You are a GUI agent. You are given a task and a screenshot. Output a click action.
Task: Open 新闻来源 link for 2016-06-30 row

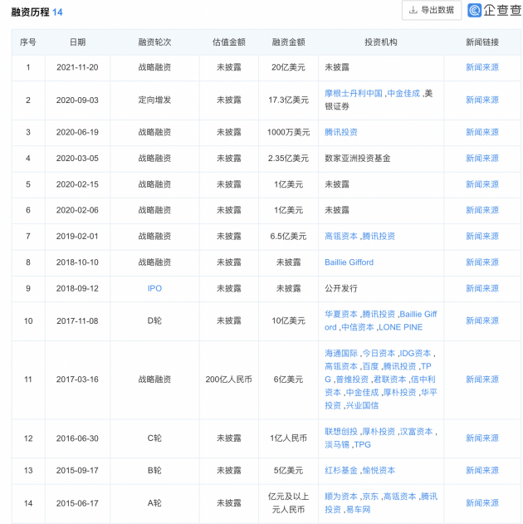tap(482, 438)
